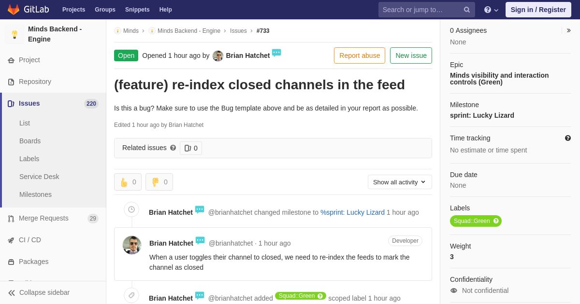Image resolution: width=580 pixels, height=304 pixels.
Task: Click the Repository file icon
Action: point(11,82)
